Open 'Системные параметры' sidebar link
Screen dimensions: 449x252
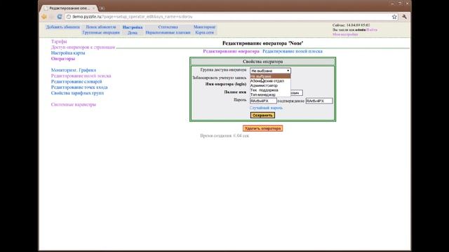pyautogui.click(x=73, y=104)
